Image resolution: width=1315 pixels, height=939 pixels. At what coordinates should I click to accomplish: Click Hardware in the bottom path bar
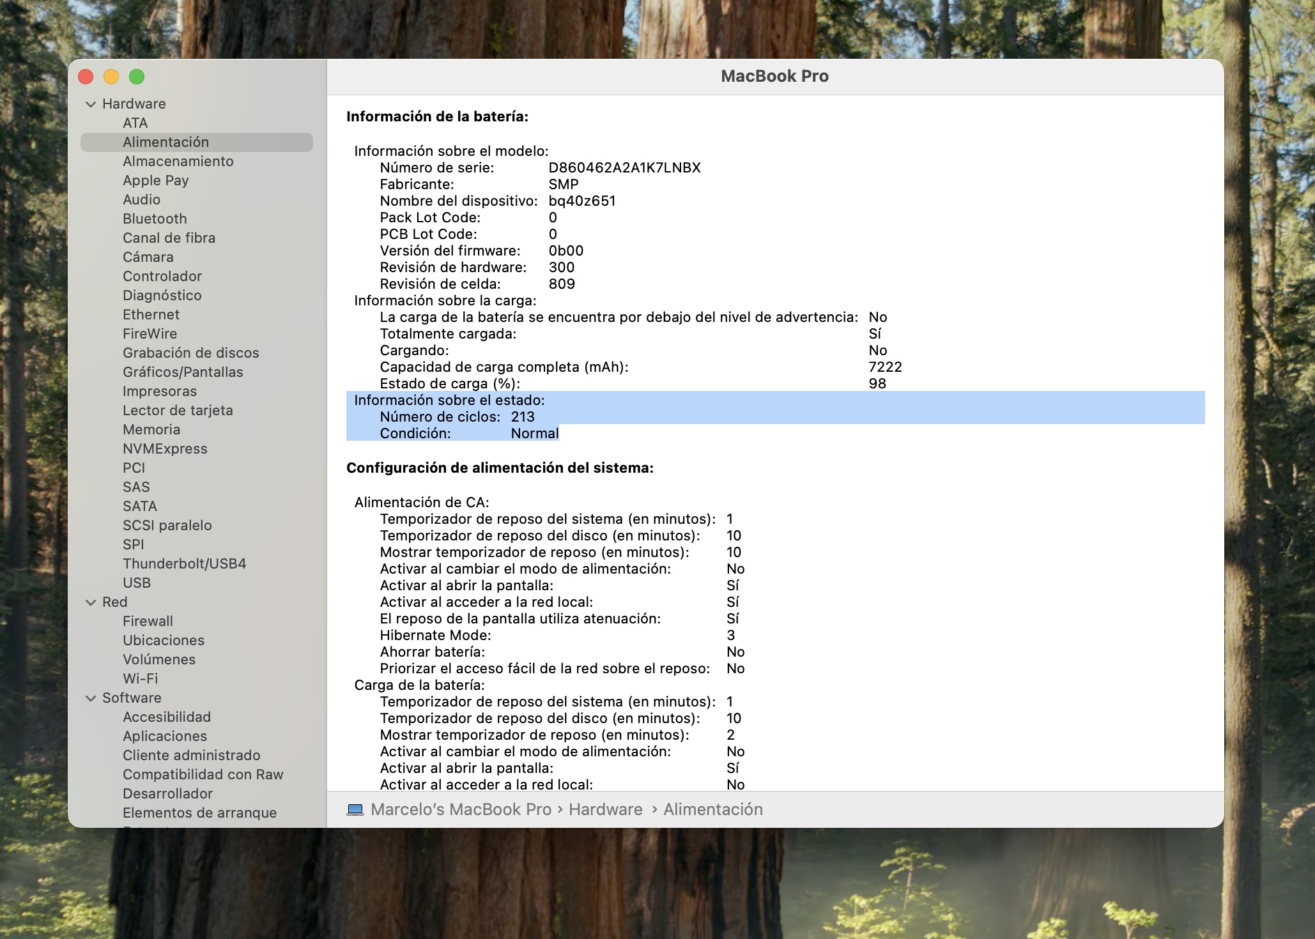[x=605, y=809]
